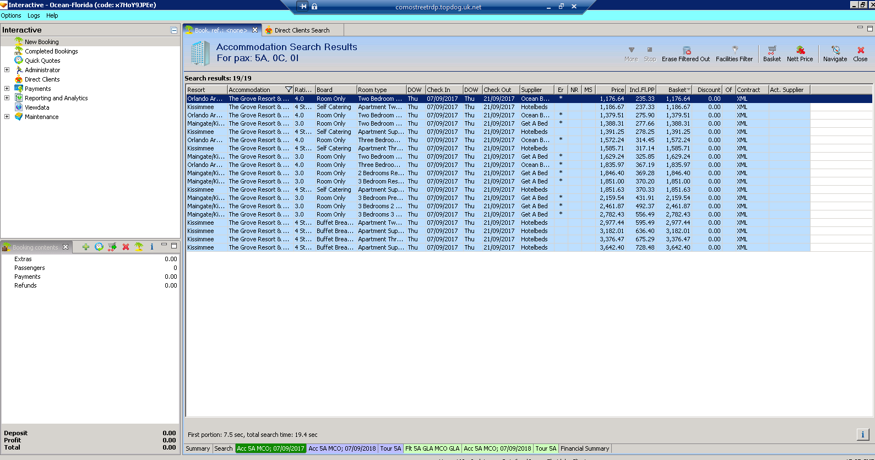The width and height of the screenshot is (875, 460).
Task: Switch to the Summary bottom tab
Action: pos(198,448)
